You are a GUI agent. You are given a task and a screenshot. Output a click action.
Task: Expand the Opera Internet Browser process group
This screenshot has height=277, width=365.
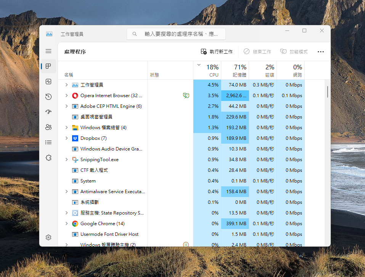tap(66, 96)
